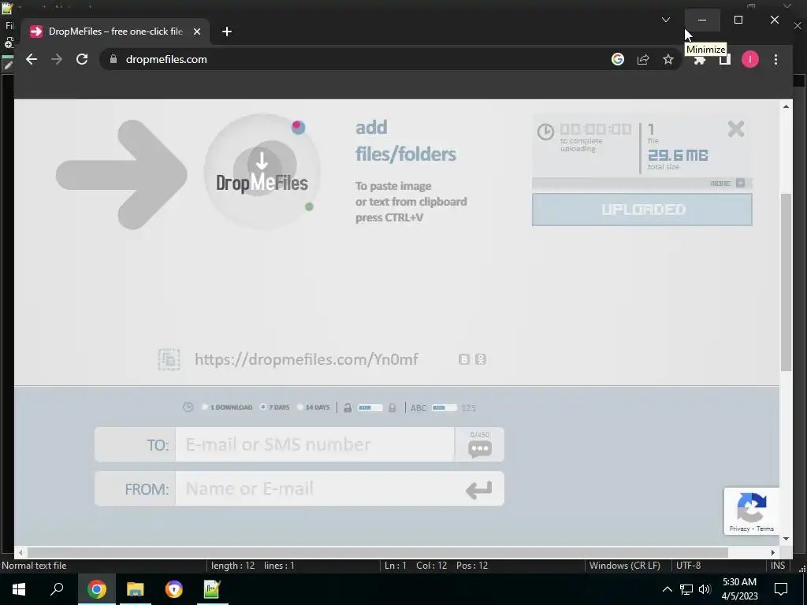Open the reCAPTCHA Terms link

tap(764, 529)
